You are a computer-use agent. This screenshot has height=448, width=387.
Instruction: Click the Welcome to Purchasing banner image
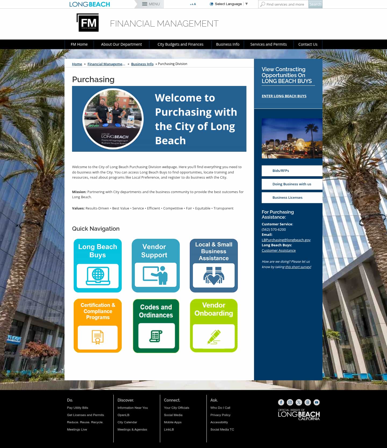[x=159, y=119]
